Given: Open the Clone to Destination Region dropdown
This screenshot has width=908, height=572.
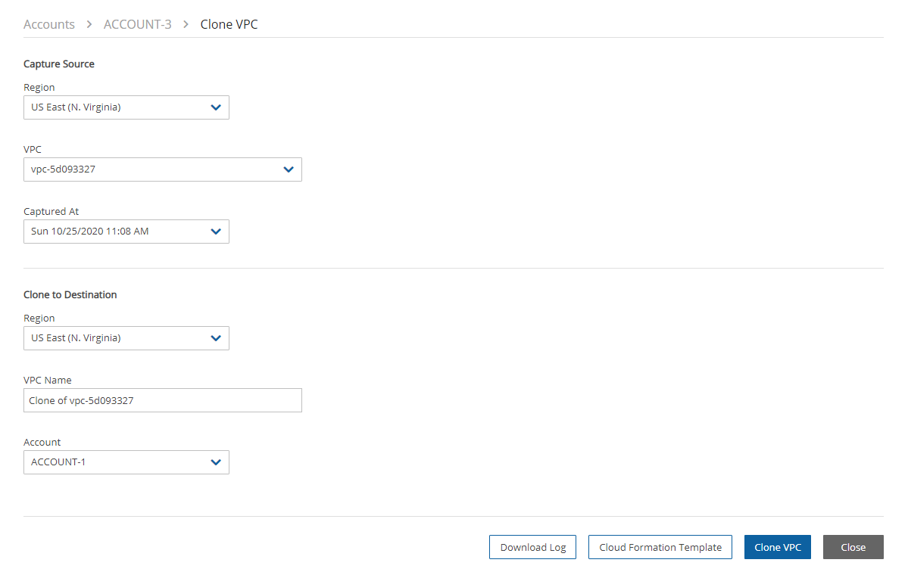Looking at the screenshot, I should click(126, 338).
